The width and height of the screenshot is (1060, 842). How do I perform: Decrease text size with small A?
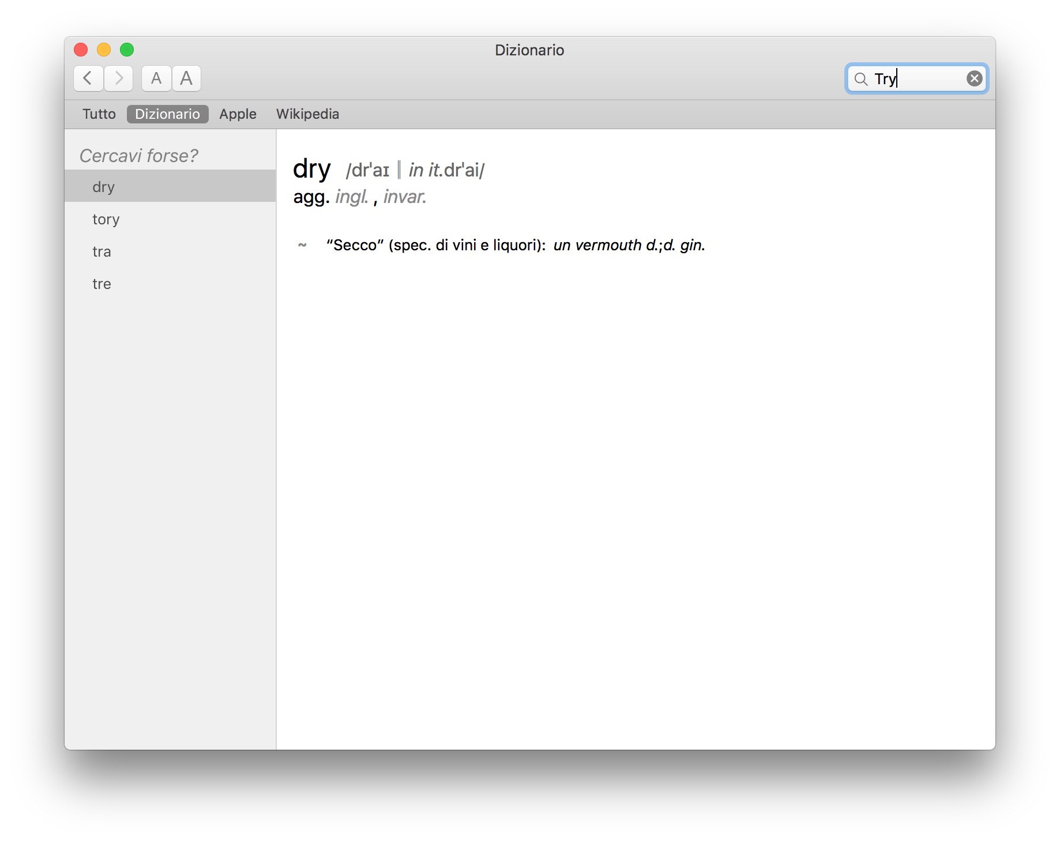(x=156, y=78)
